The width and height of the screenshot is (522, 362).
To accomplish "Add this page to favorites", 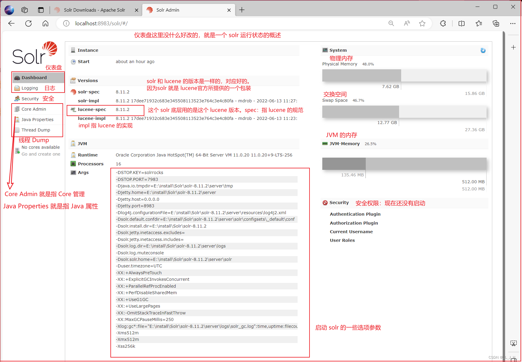I will click(422, 23).
